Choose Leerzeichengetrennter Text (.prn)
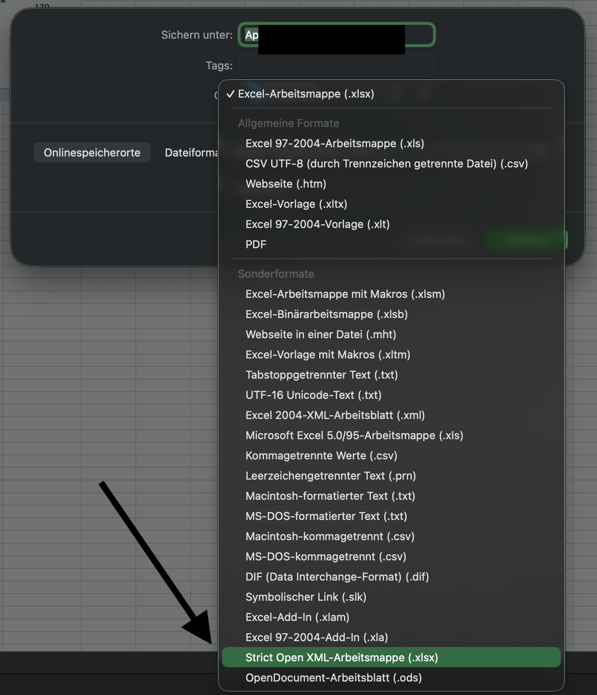The width and height of the screenshot is (597, 695). tap(391, 476)
